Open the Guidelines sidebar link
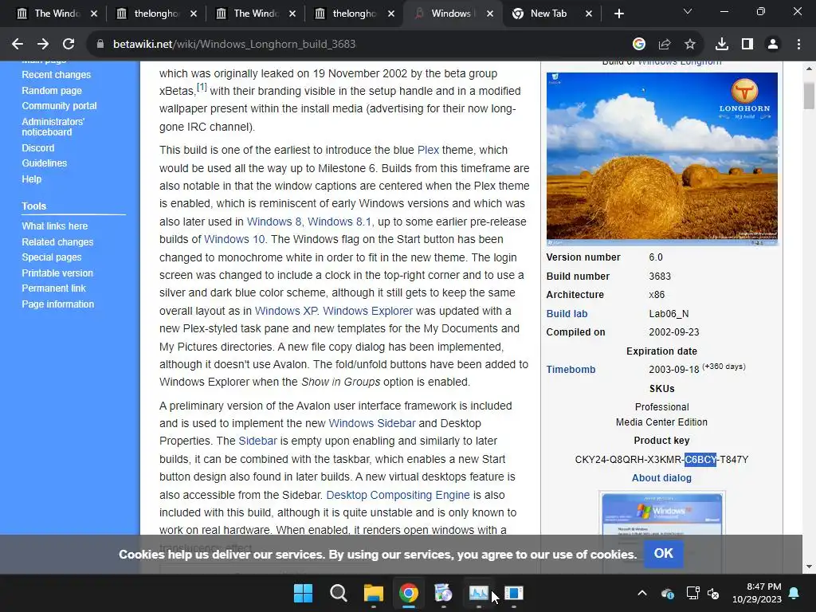 click(x=45, y=163)
